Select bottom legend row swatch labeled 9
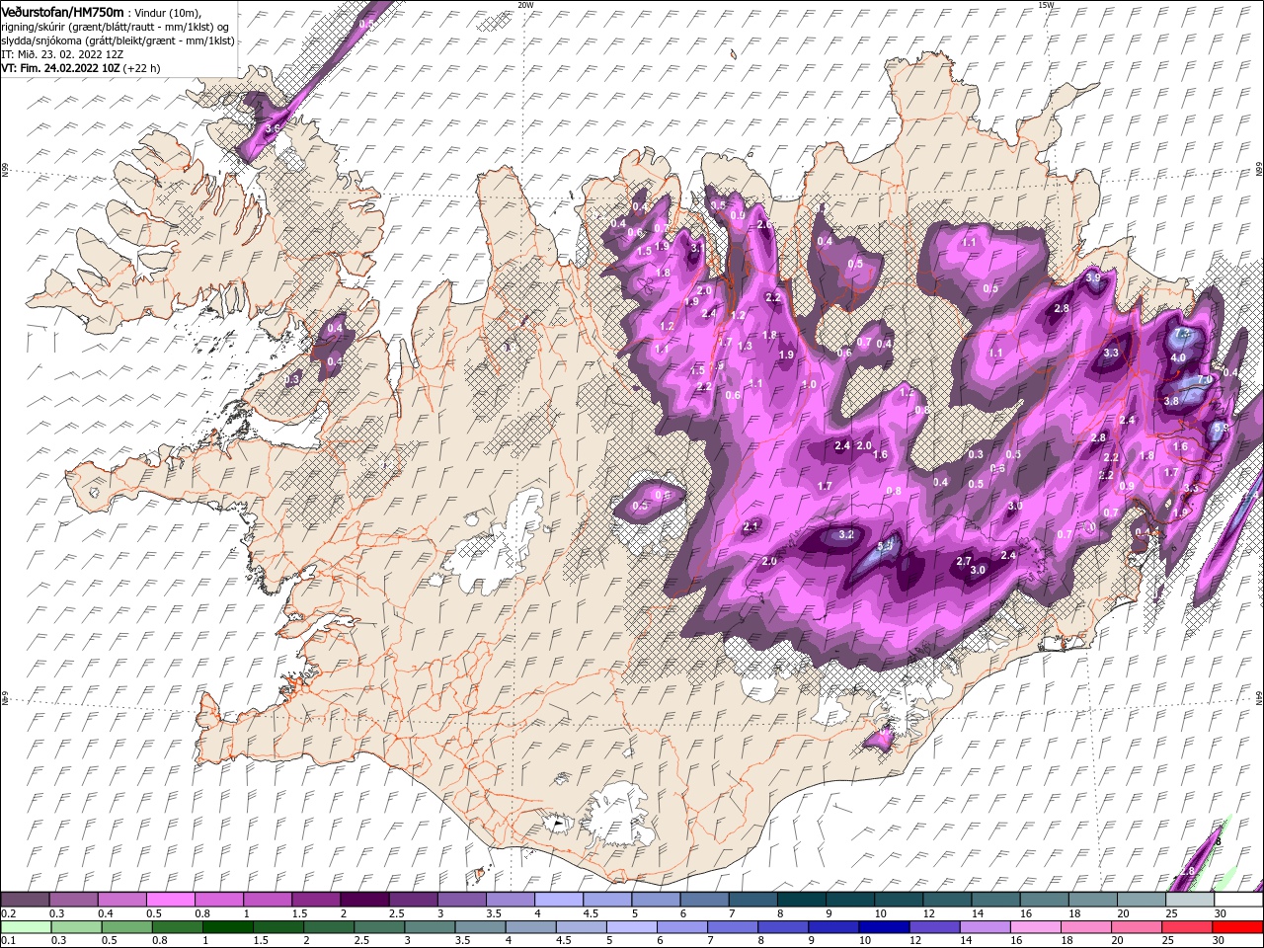The image size is (1264, 948). click(x=834, y=927)
